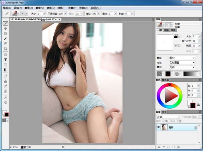Delete layer trash icon
The height and width of the screenshot is (151, 203).
179,147
